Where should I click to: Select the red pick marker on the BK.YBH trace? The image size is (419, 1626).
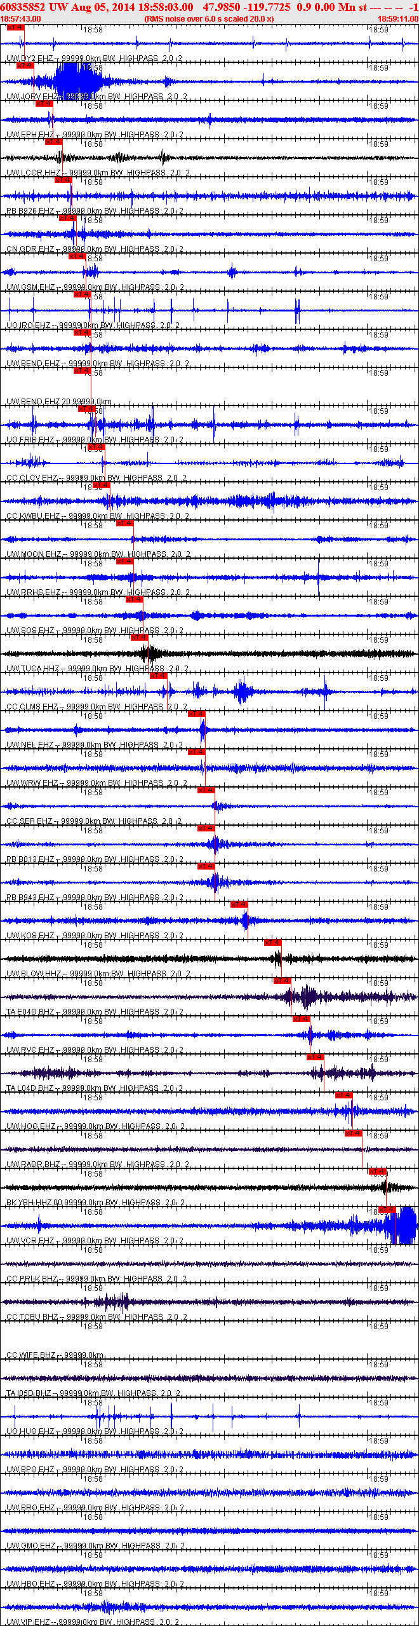(x=377, y=1172)
